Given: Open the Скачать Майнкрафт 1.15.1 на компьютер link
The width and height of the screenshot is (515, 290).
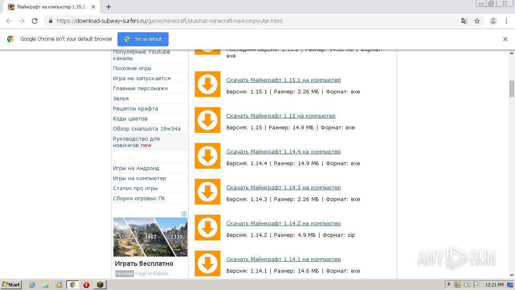Looking at the screenshot, I should coord(284,80).
